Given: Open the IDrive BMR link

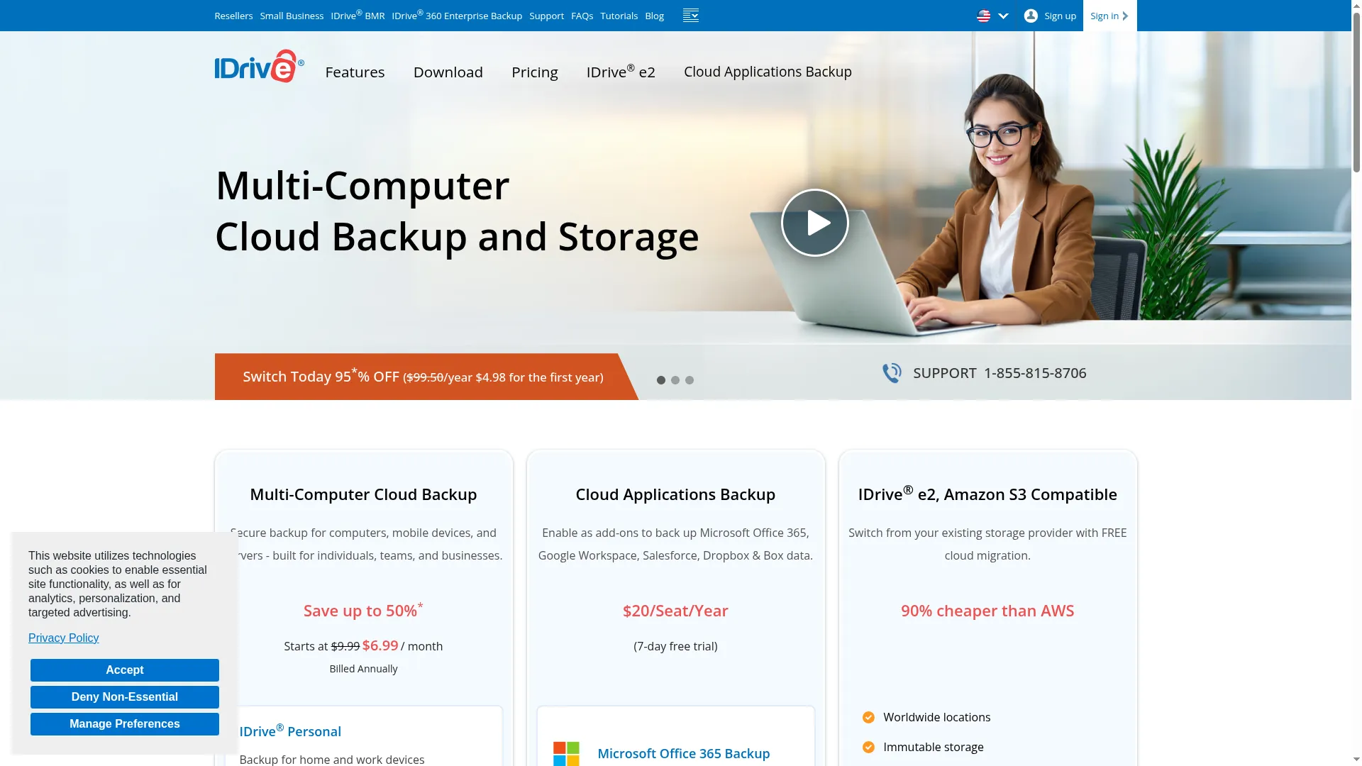Looking at the screenshot, I should [x=358, y=15].
